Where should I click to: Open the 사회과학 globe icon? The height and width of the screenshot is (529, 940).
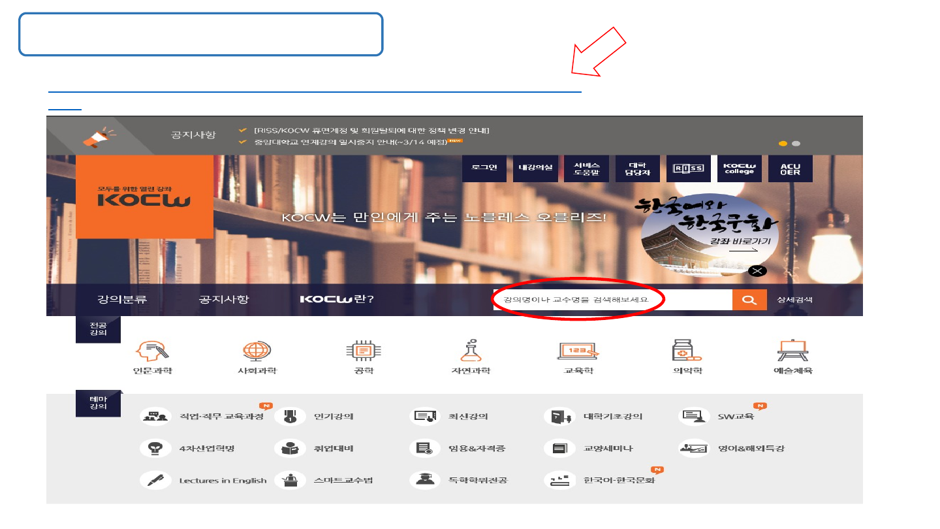(257, 351)
